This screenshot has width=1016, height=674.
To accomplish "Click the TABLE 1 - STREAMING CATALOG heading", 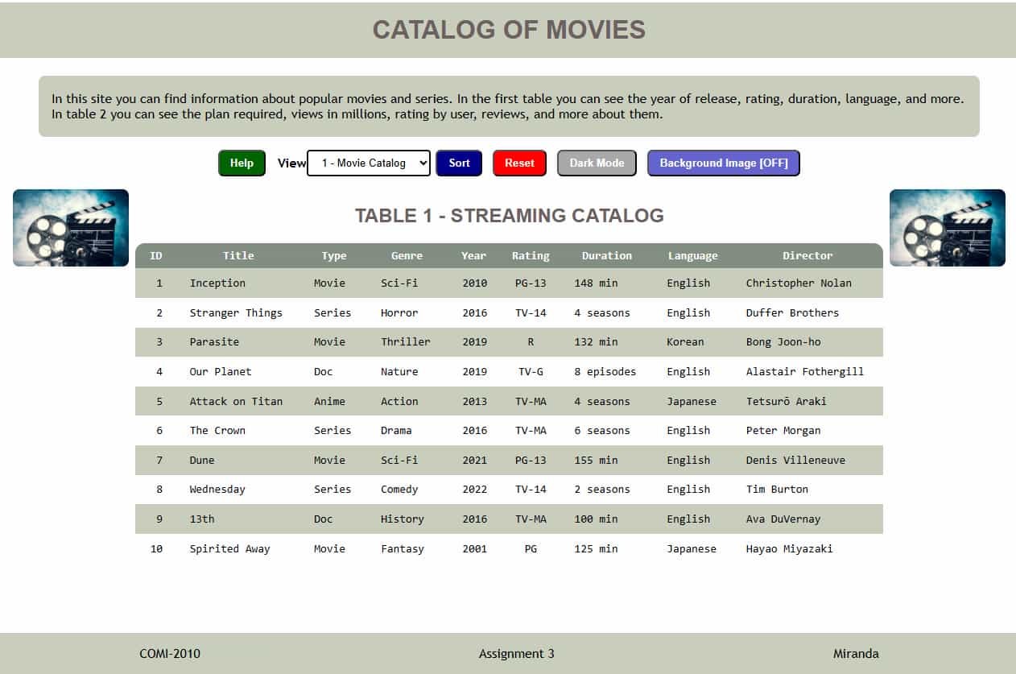I will [x=510, y=215].
